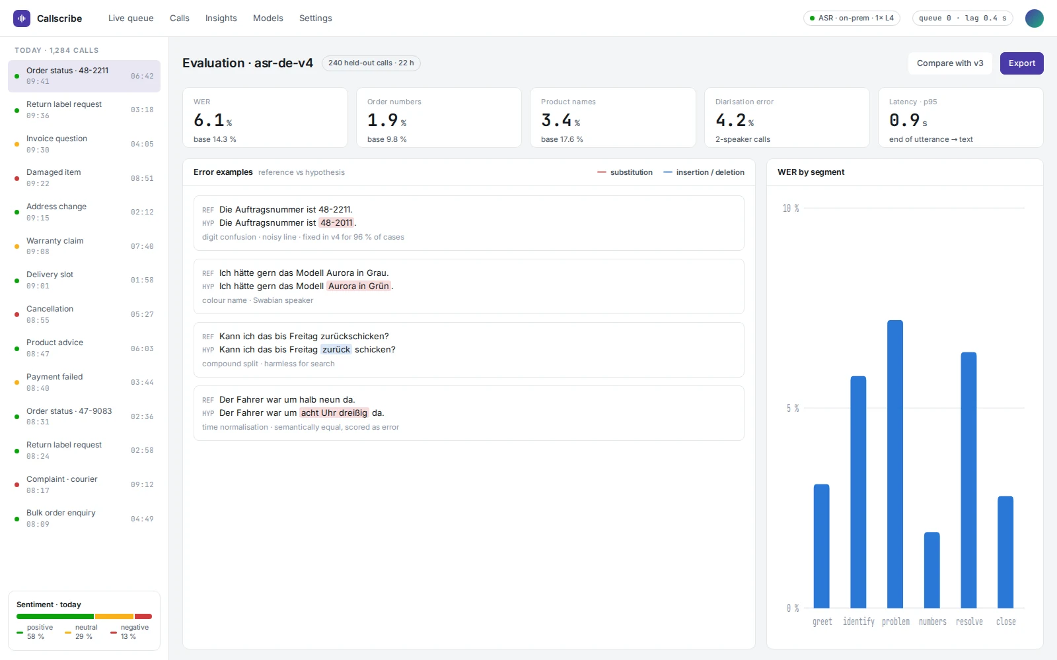Click the orange neutral sentiment bar segment
1057x660 pixels.
pyautogui.click(x=114, y=616)
